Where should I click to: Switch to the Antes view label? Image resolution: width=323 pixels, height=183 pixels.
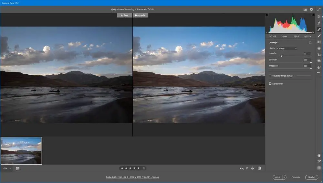point(124,15)
